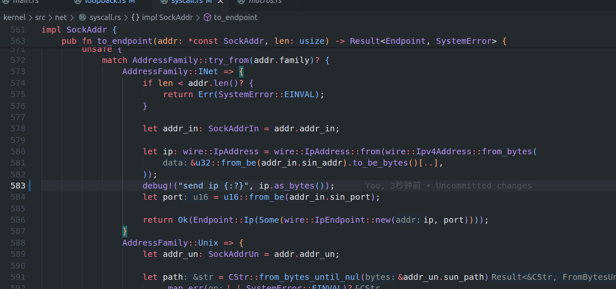Screen dimensions: 616x289
Task: Expand the kernel breadcrumb folder
Action: click(x=15, y=18)
